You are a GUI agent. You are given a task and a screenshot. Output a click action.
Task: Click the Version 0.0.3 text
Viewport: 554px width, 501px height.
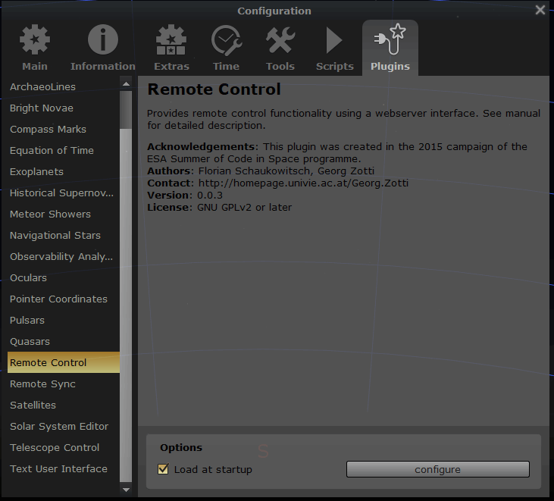(185, 195)
